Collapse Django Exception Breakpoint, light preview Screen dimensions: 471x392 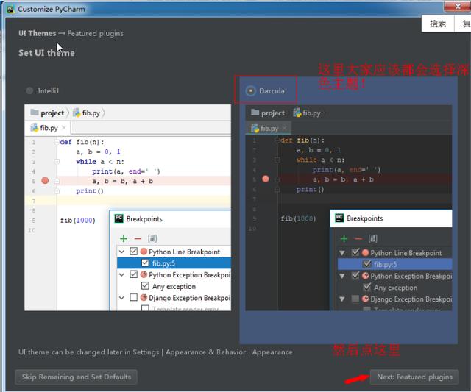coord(121,298)
